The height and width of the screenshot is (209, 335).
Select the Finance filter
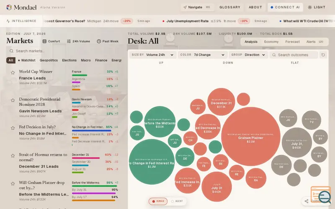click(101, 60)
